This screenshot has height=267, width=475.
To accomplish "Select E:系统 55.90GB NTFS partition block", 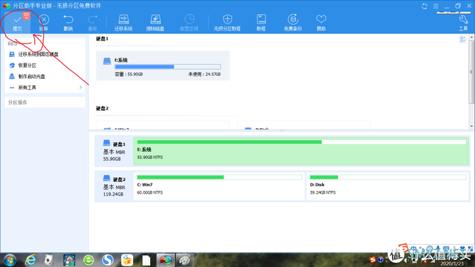I will 301,151.
